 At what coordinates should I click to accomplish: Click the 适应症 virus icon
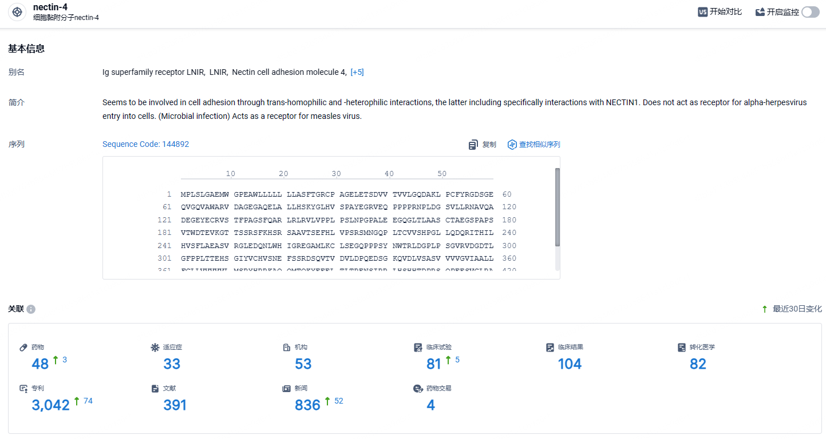tap(155, 347)
